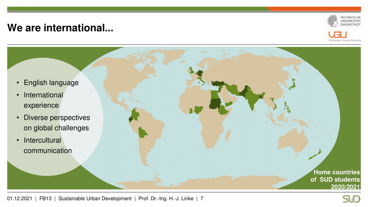Select the "International experience" bullet item
This screenshot has width=368, height=207.
pyautogui.click(x=43, y=100)
